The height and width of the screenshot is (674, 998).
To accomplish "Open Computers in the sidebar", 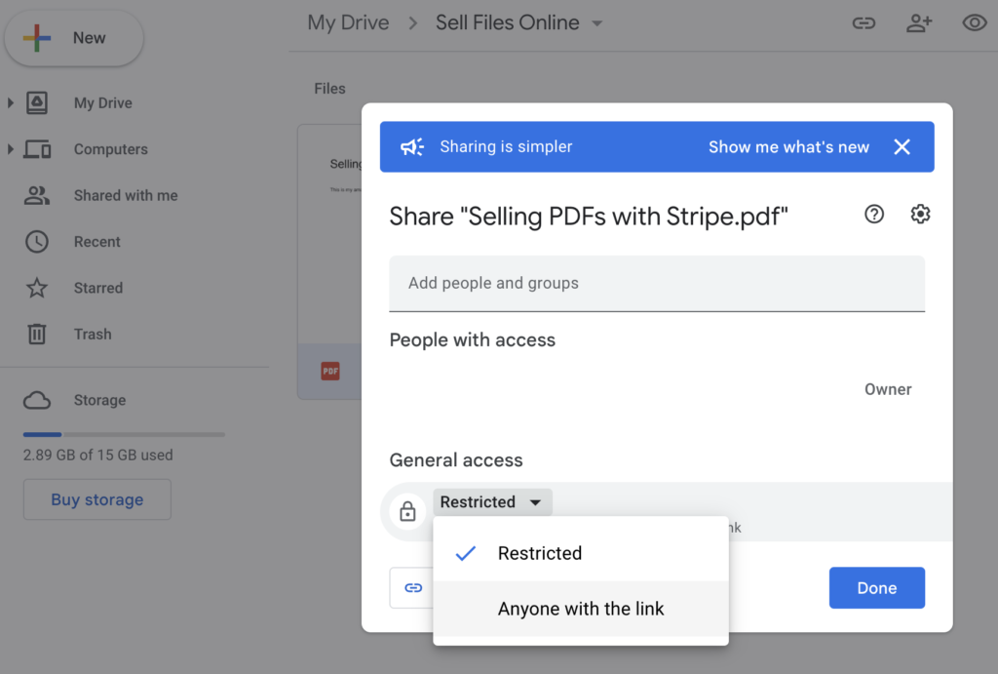I will pos(111,149).
